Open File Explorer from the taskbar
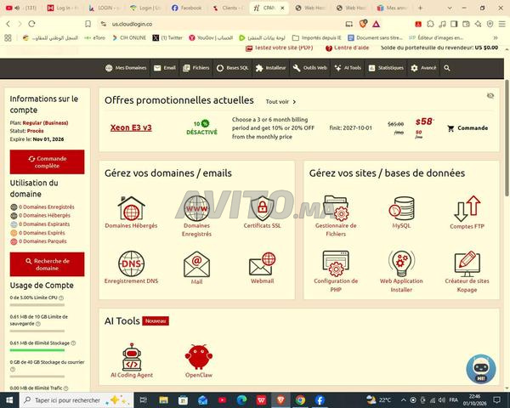 163,399
